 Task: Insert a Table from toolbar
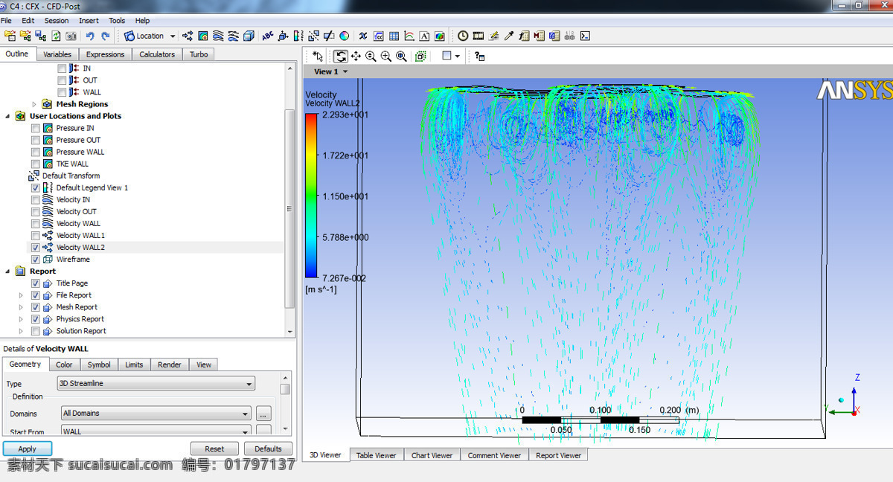click(394, 36)
